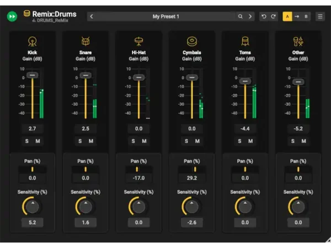The width and height of the screenshot is (331, 248).
Task: Click the Kick pan slider
Action: click(33, 169)
